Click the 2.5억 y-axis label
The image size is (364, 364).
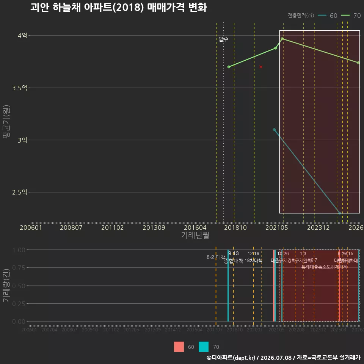[20, 192]
